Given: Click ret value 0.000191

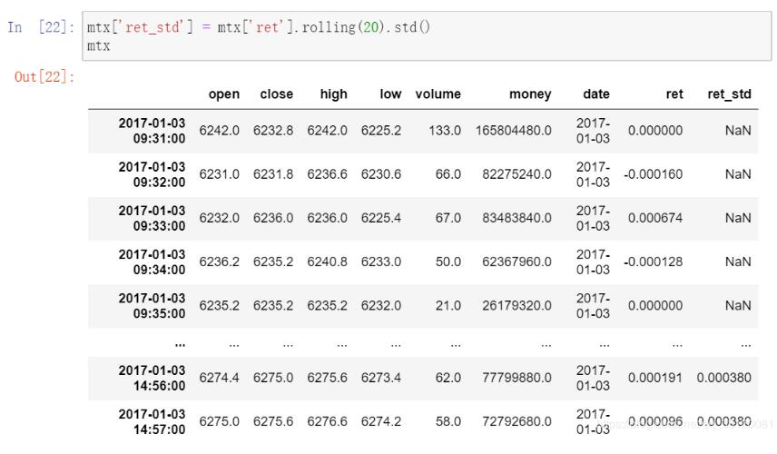Looking at the screenshot, I should coord(655,378).
